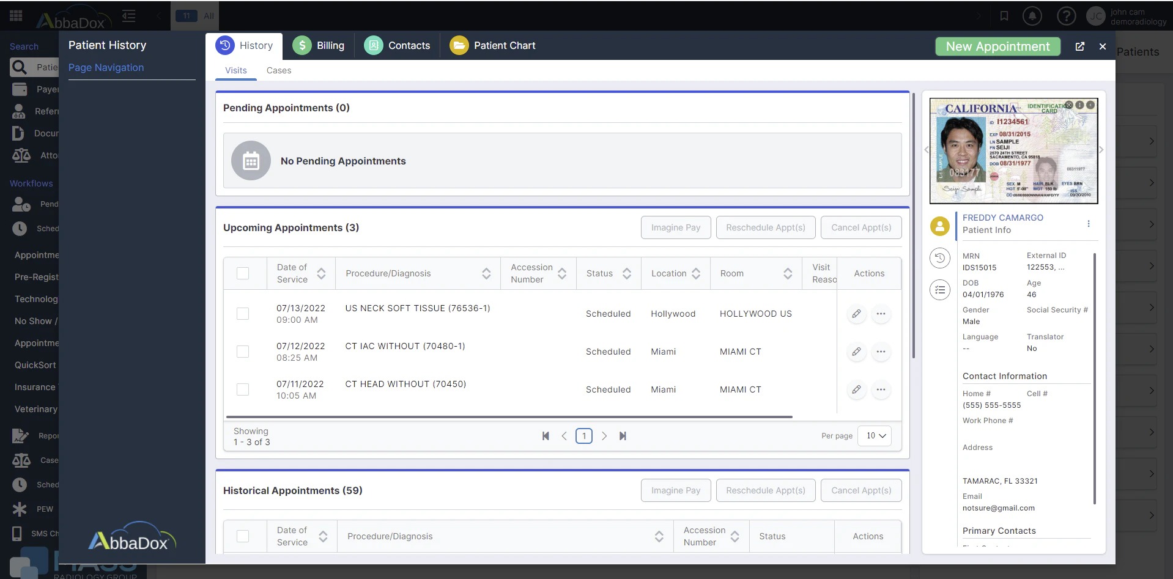The image size is (1173, 579).
Task: Click the paperclip icon on the CT HEAD appointment
Action: 856,389
